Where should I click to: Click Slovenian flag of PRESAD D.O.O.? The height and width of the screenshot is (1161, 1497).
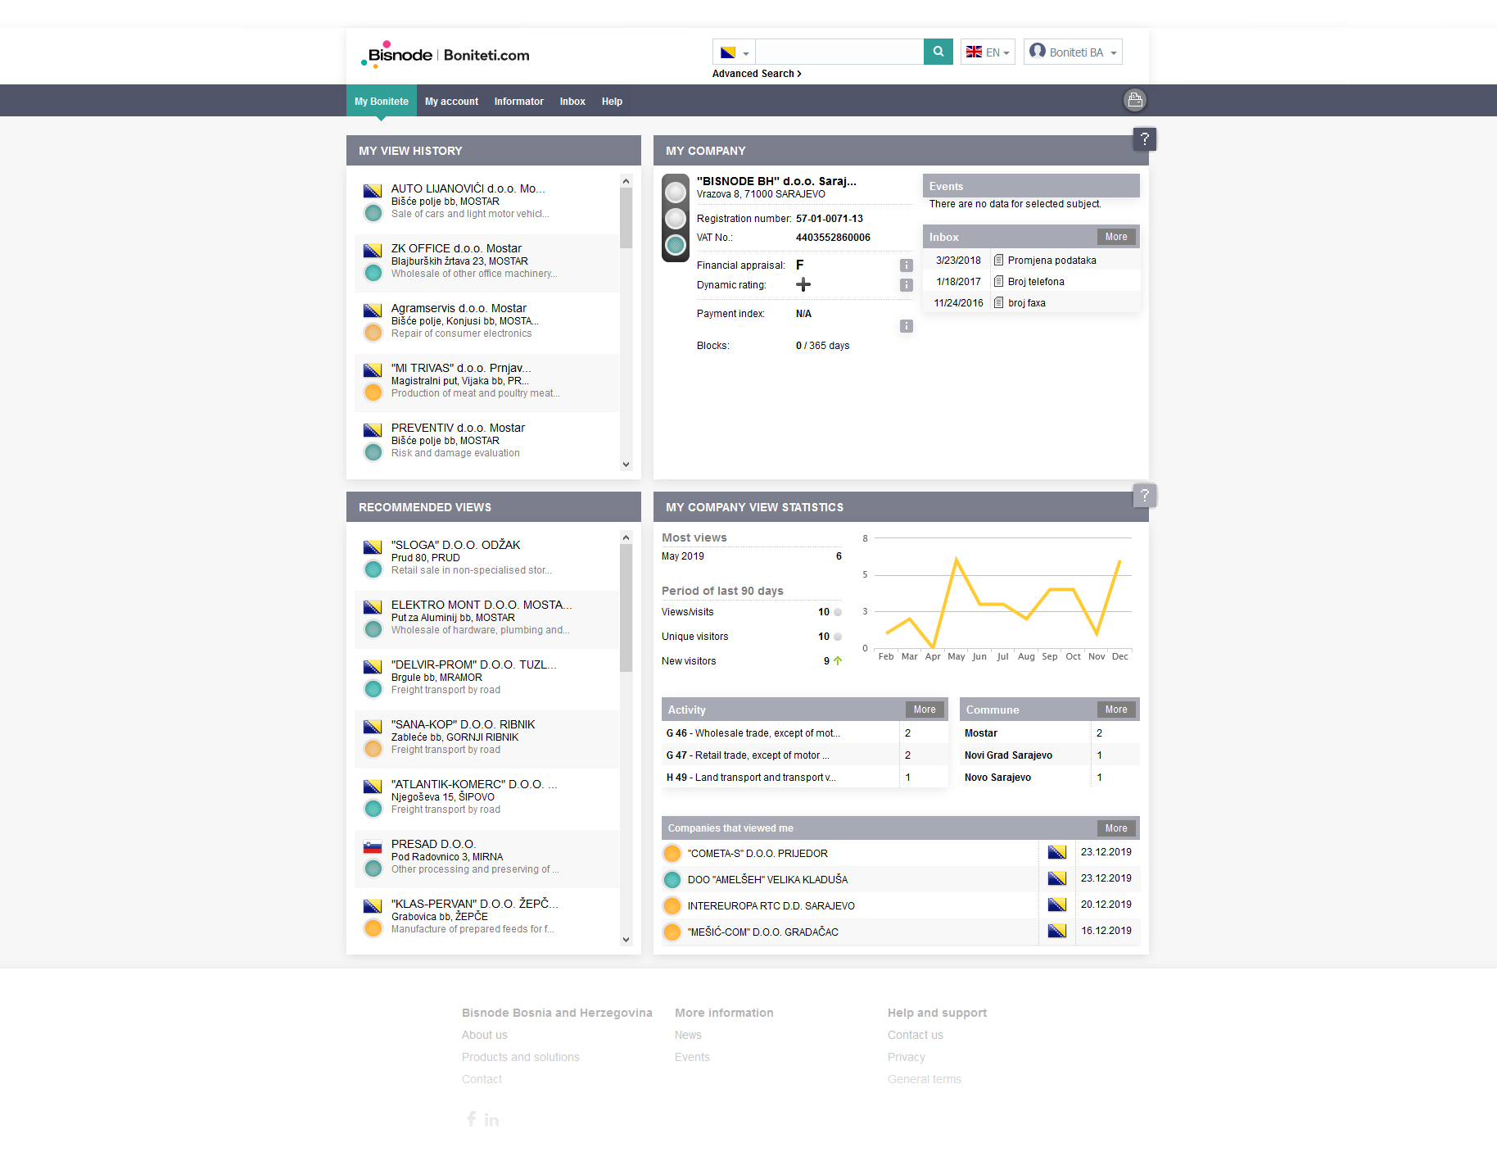[x=373, y=847]
